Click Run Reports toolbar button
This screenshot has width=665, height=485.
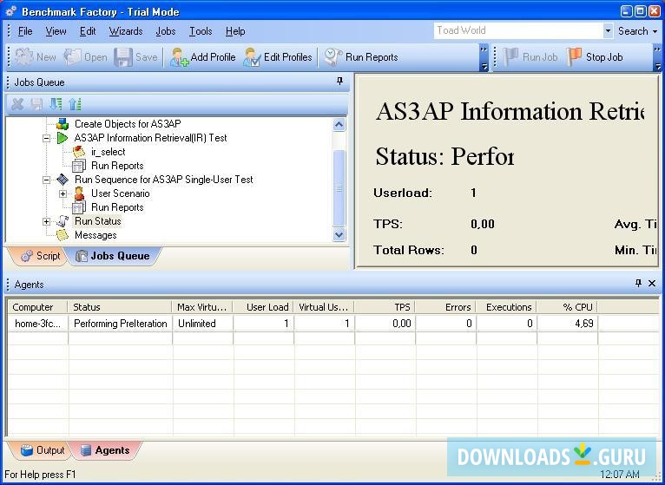[x=361, y=56]
